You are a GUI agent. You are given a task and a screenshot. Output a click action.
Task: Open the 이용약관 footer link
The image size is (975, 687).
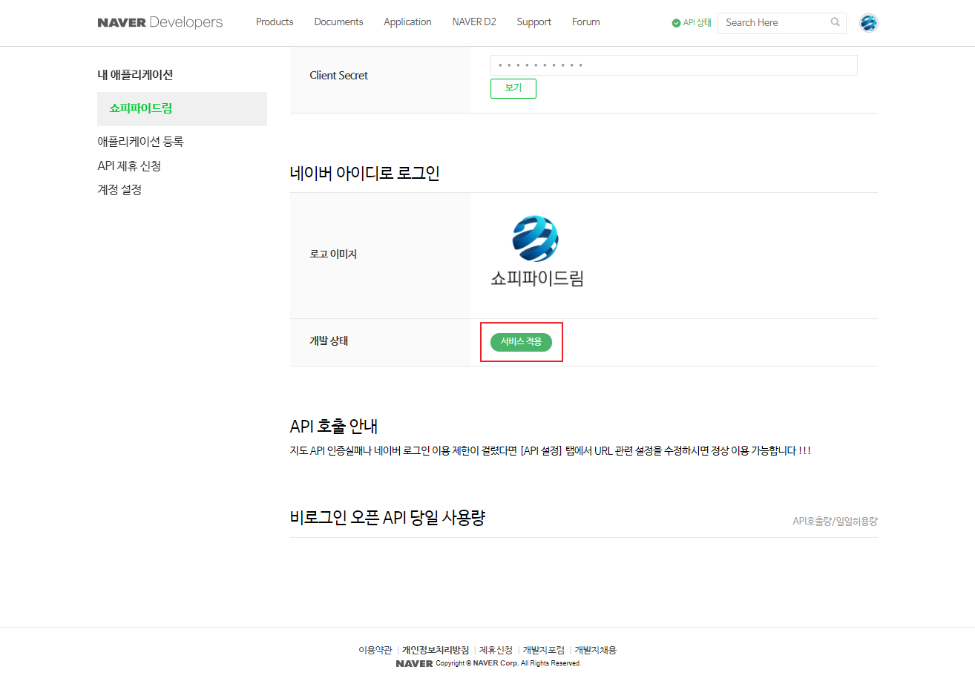[x=375, y=650]
